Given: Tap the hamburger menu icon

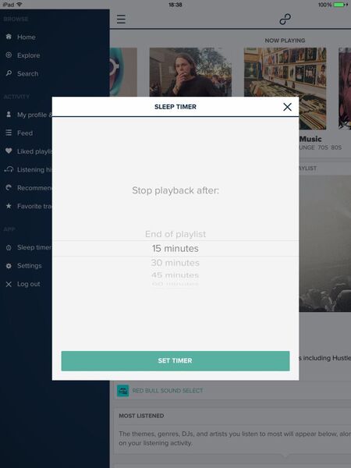Looking at the screenshot, I should (121, 19).
